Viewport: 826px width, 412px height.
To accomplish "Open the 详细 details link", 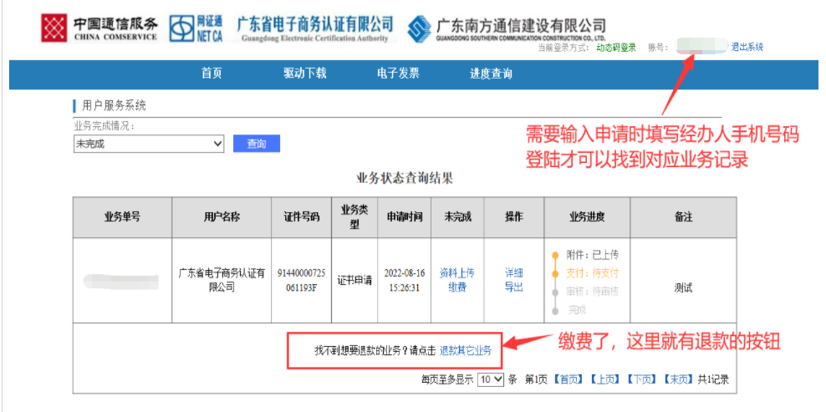I will click(513, 273).
